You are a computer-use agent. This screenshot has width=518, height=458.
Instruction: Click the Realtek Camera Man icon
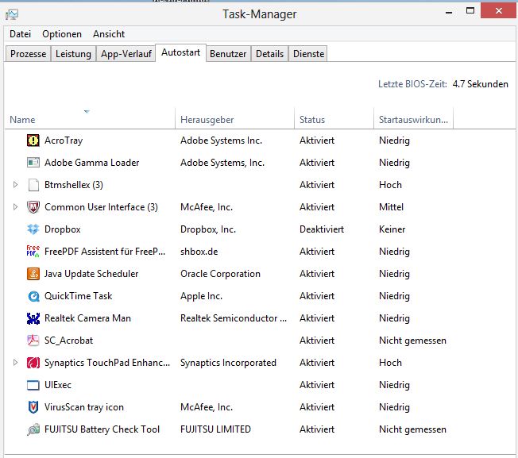pos(33,318)
